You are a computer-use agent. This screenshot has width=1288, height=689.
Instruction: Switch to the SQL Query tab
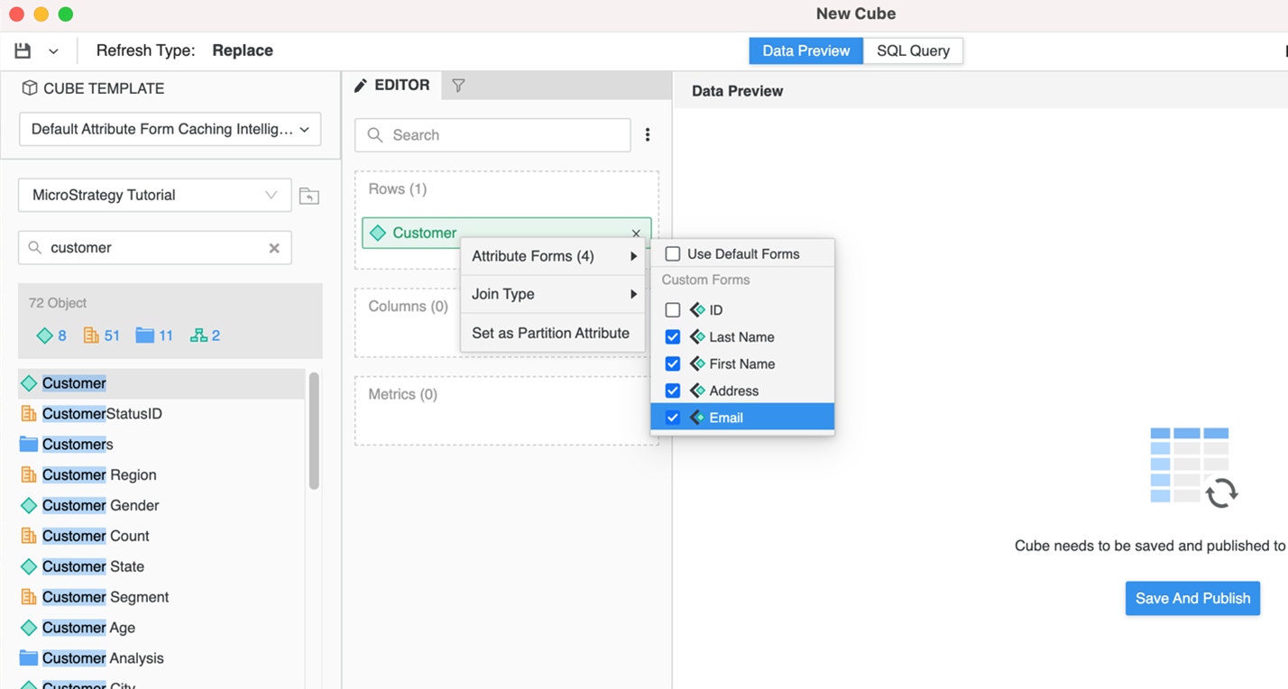(x=912, y=51)
